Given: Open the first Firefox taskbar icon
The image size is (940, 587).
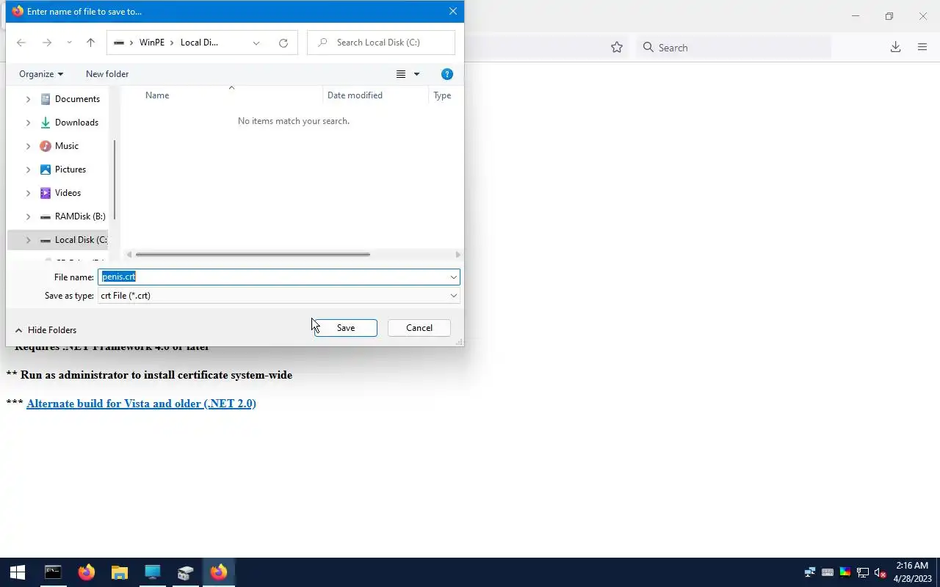Looking at the screenshot, I should [87, 572].
